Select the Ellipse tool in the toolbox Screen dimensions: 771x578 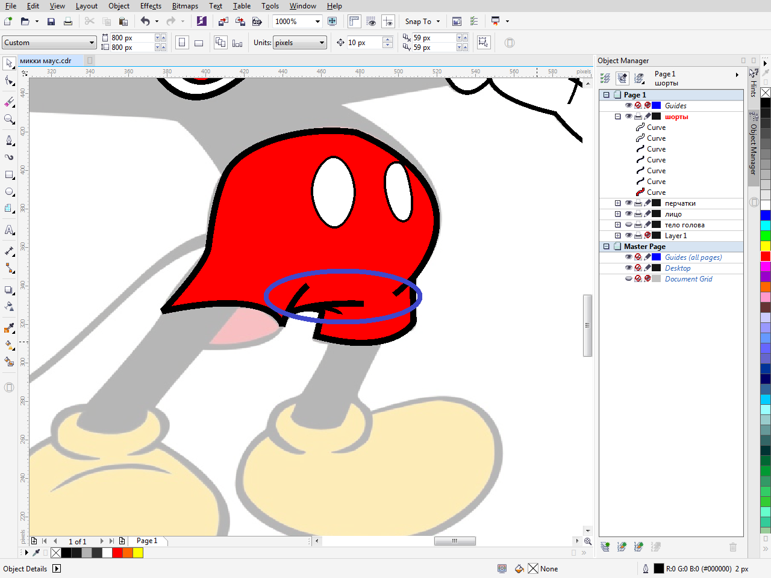coord(9,192)
